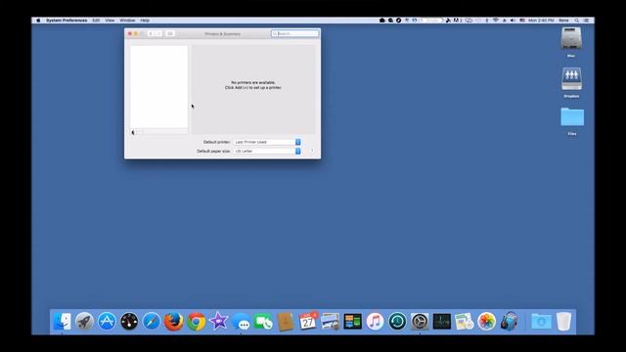Open the Help menu

click(x=145, y=21)
